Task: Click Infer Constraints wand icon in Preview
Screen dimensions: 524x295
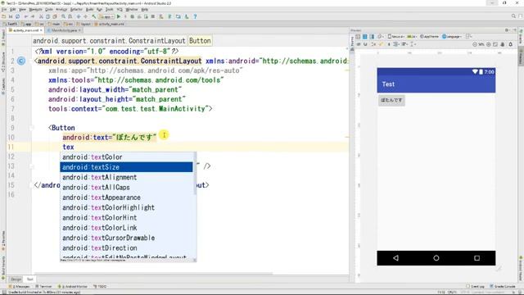Action: (382, 44)
